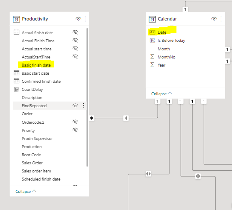Image resolution: width=232 pixels, height=210 pixels.
Task: Open FindRepeated field more options
Action: point(83,105)
